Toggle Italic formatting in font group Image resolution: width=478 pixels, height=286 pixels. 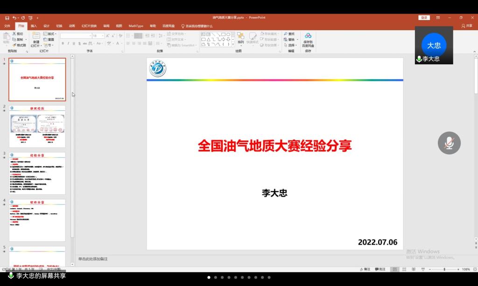point(68,43)
